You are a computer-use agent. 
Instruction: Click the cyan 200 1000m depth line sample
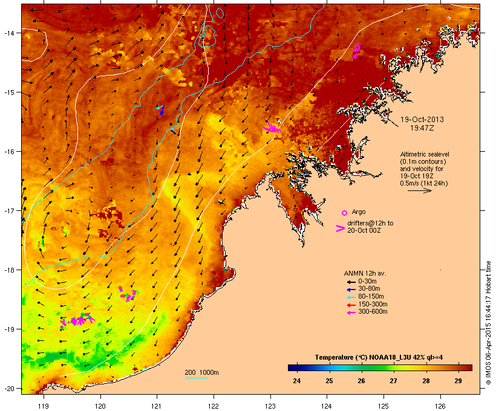(197, 378)
